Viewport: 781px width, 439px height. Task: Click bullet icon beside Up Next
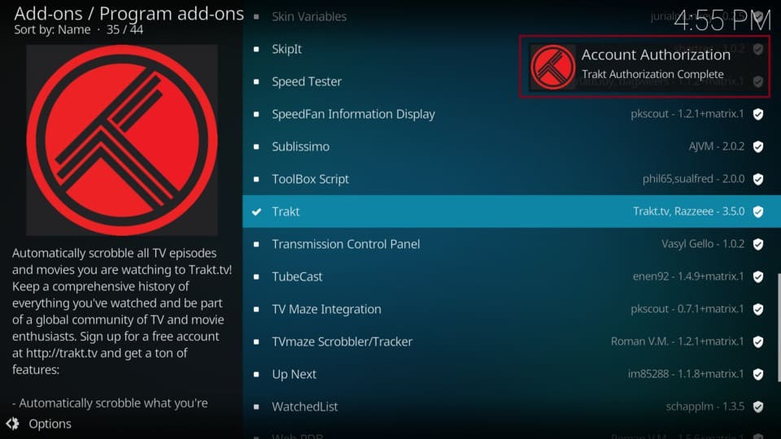[256, 374]
